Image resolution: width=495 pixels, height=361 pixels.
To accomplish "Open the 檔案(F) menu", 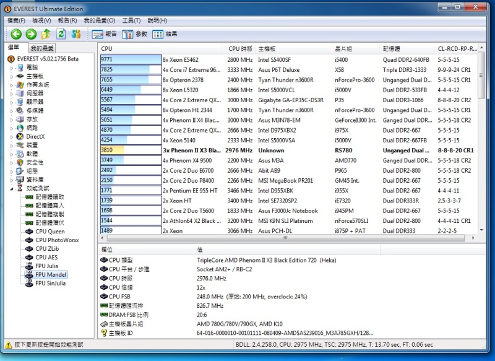I will [16, 20].
